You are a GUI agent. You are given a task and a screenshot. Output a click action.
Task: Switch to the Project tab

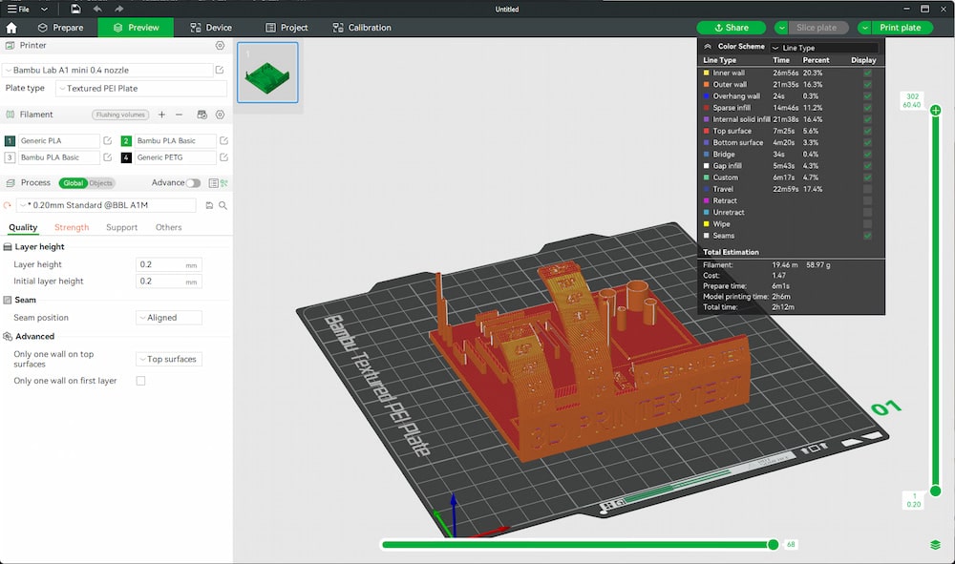pos(286,28)
